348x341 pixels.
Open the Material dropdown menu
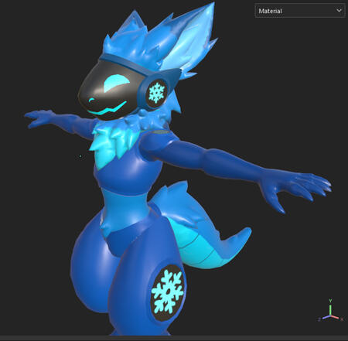(x=300, y=11)
